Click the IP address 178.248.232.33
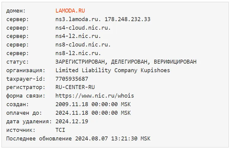 127,19
